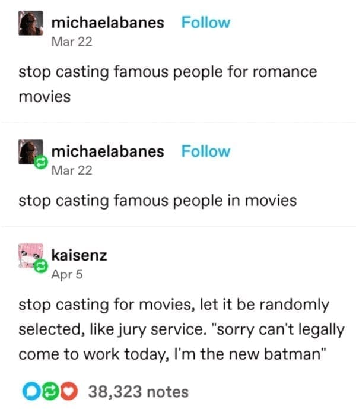The image size is (356, 409).
Task: Open the kaisenz username link
Action: coord(80,255)
